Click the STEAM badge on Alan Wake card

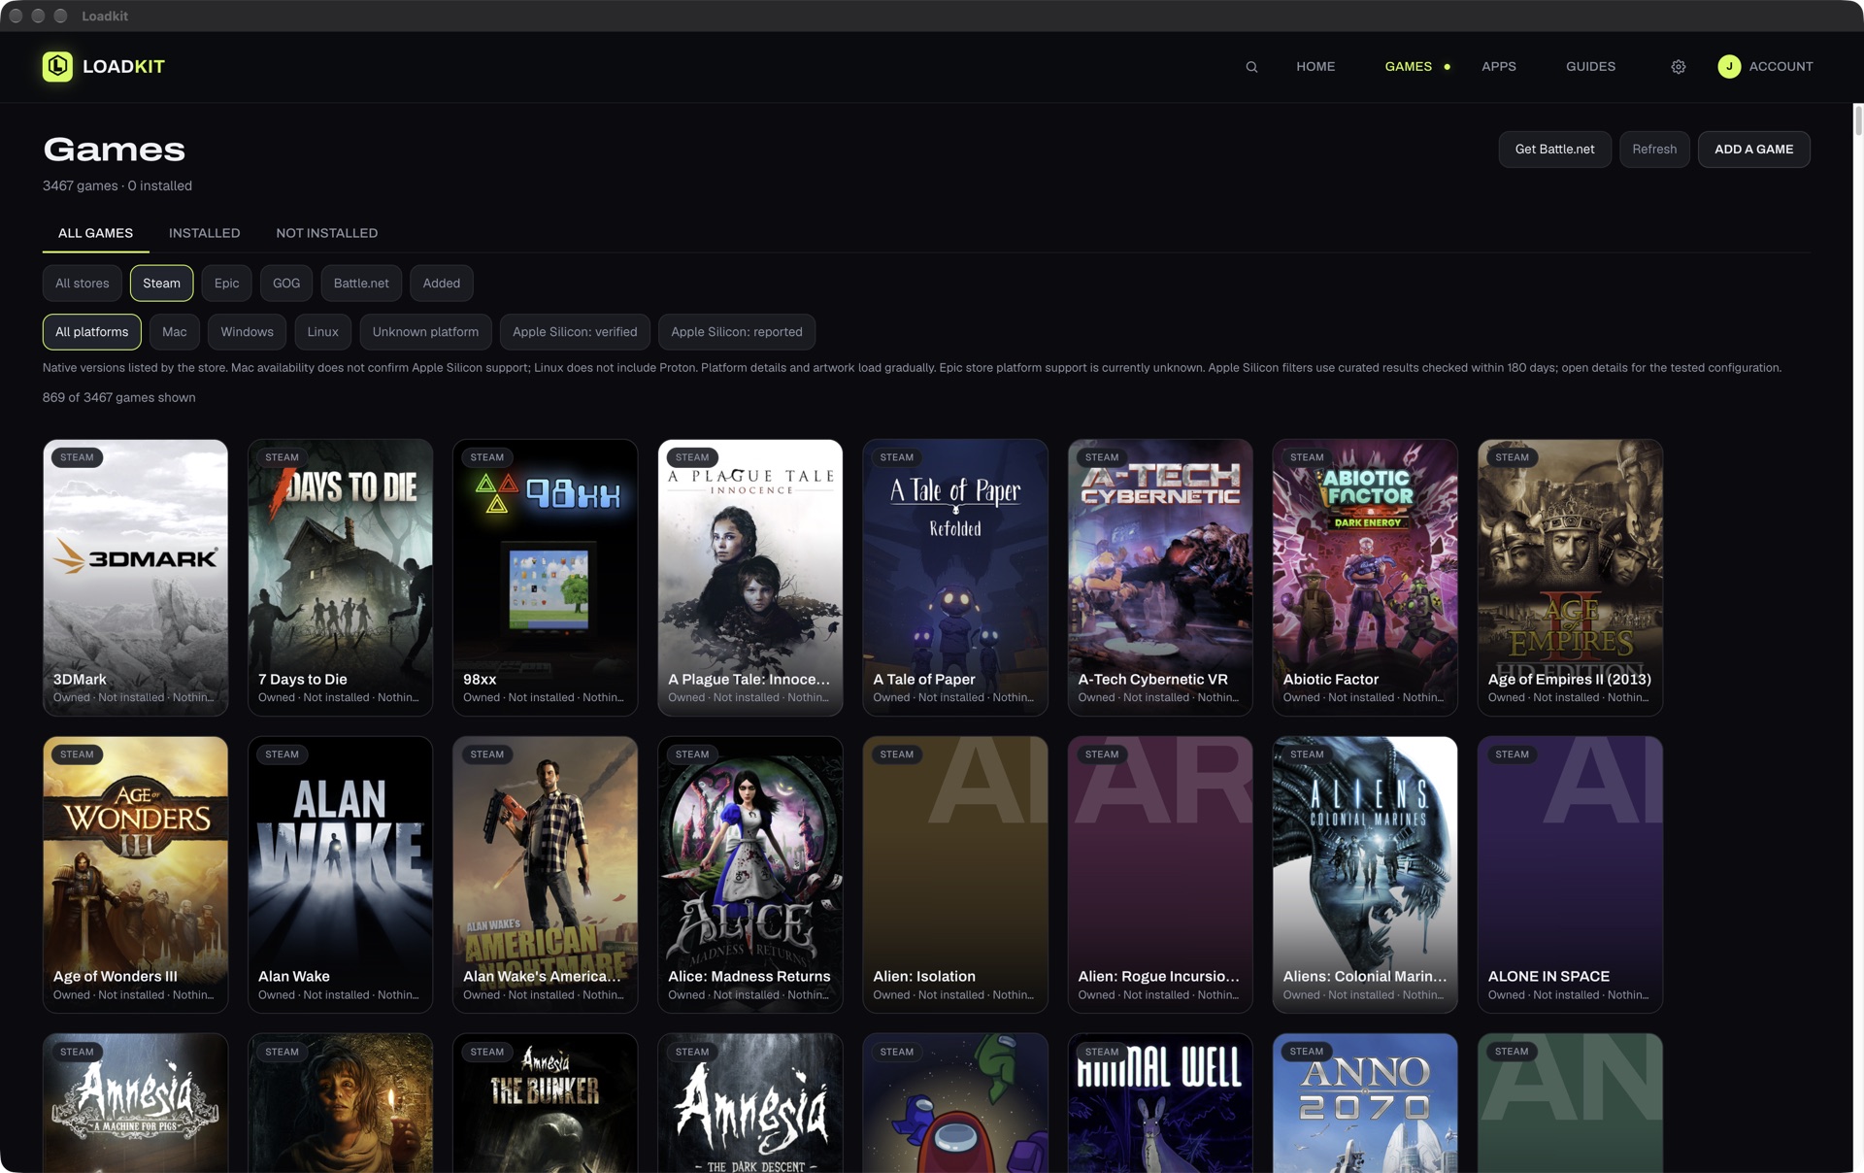tap(282, 754)
